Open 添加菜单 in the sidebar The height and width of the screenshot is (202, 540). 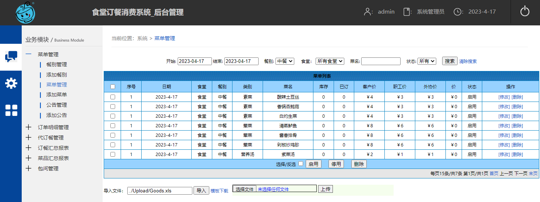tap(57, 95)
